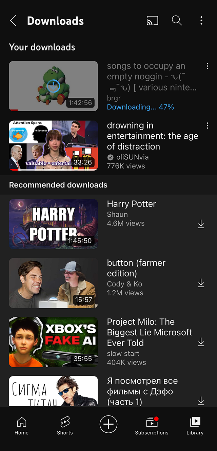Screen dimensions: 217x451
Task: Open the header three-dot overflow menu
Action: (201, 21)
